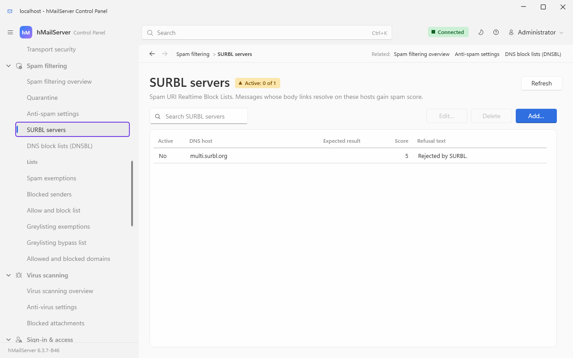
Task: Click the Spam filtering shield icon
Action: pyautogui.click(x=19, y=66)
